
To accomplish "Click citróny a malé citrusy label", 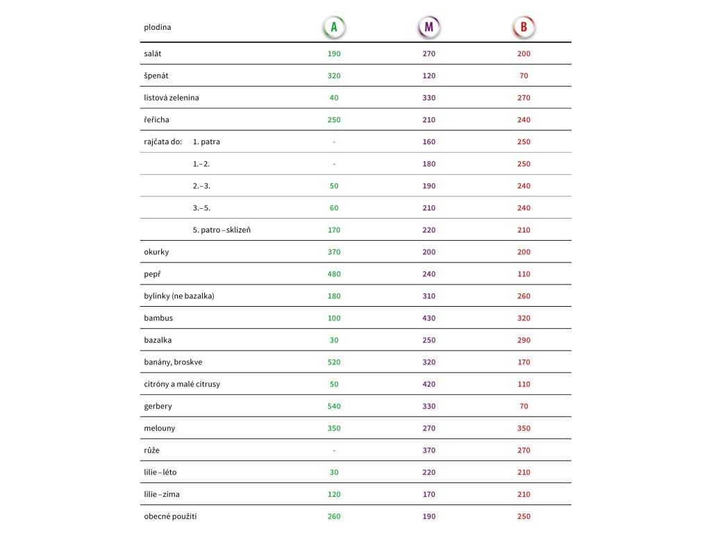I will tap(182, 384).
